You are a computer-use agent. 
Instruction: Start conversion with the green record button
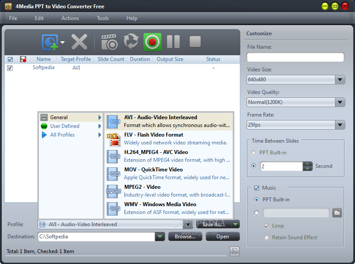[152, 42]
